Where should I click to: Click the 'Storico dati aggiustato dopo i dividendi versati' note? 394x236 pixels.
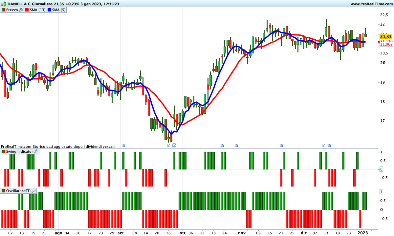[x=74, y=147]
